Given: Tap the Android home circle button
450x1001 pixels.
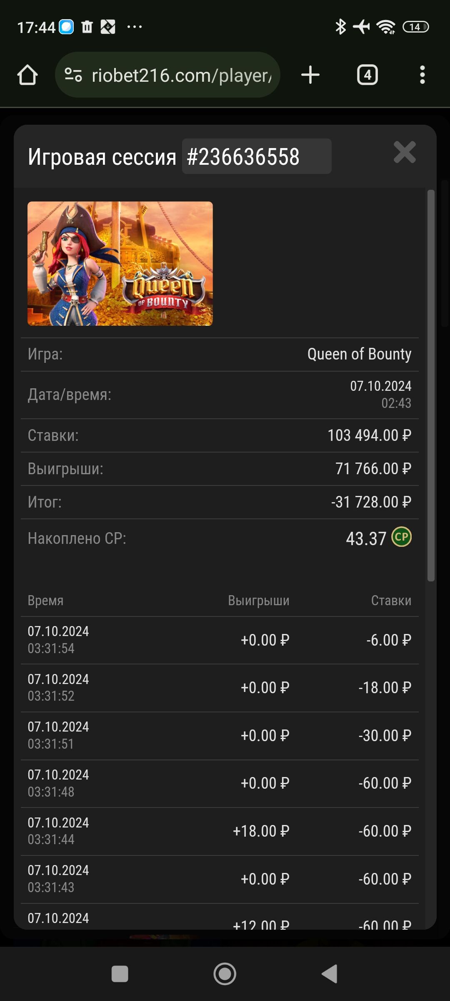Looking at the screenshot, I should click(x=225, y=974).
